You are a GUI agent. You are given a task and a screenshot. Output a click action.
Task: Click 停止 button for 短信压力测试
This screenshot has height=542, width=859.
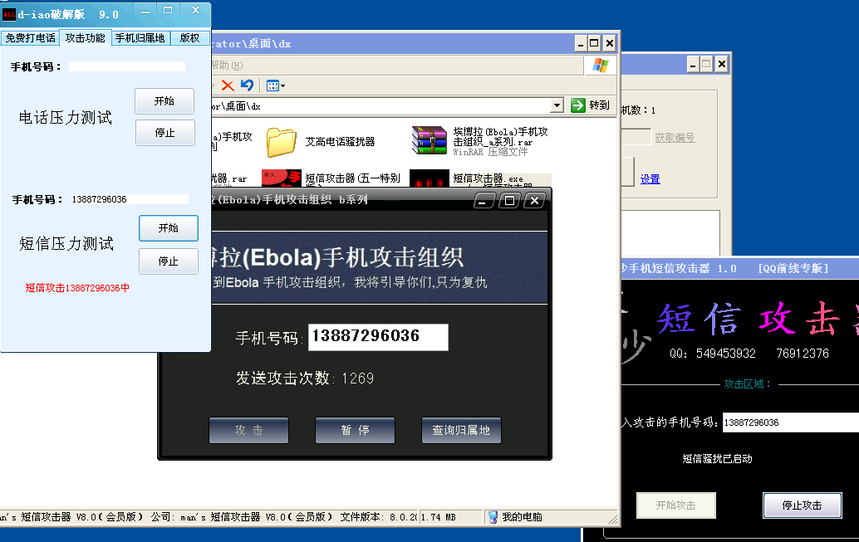coord(168,261)
